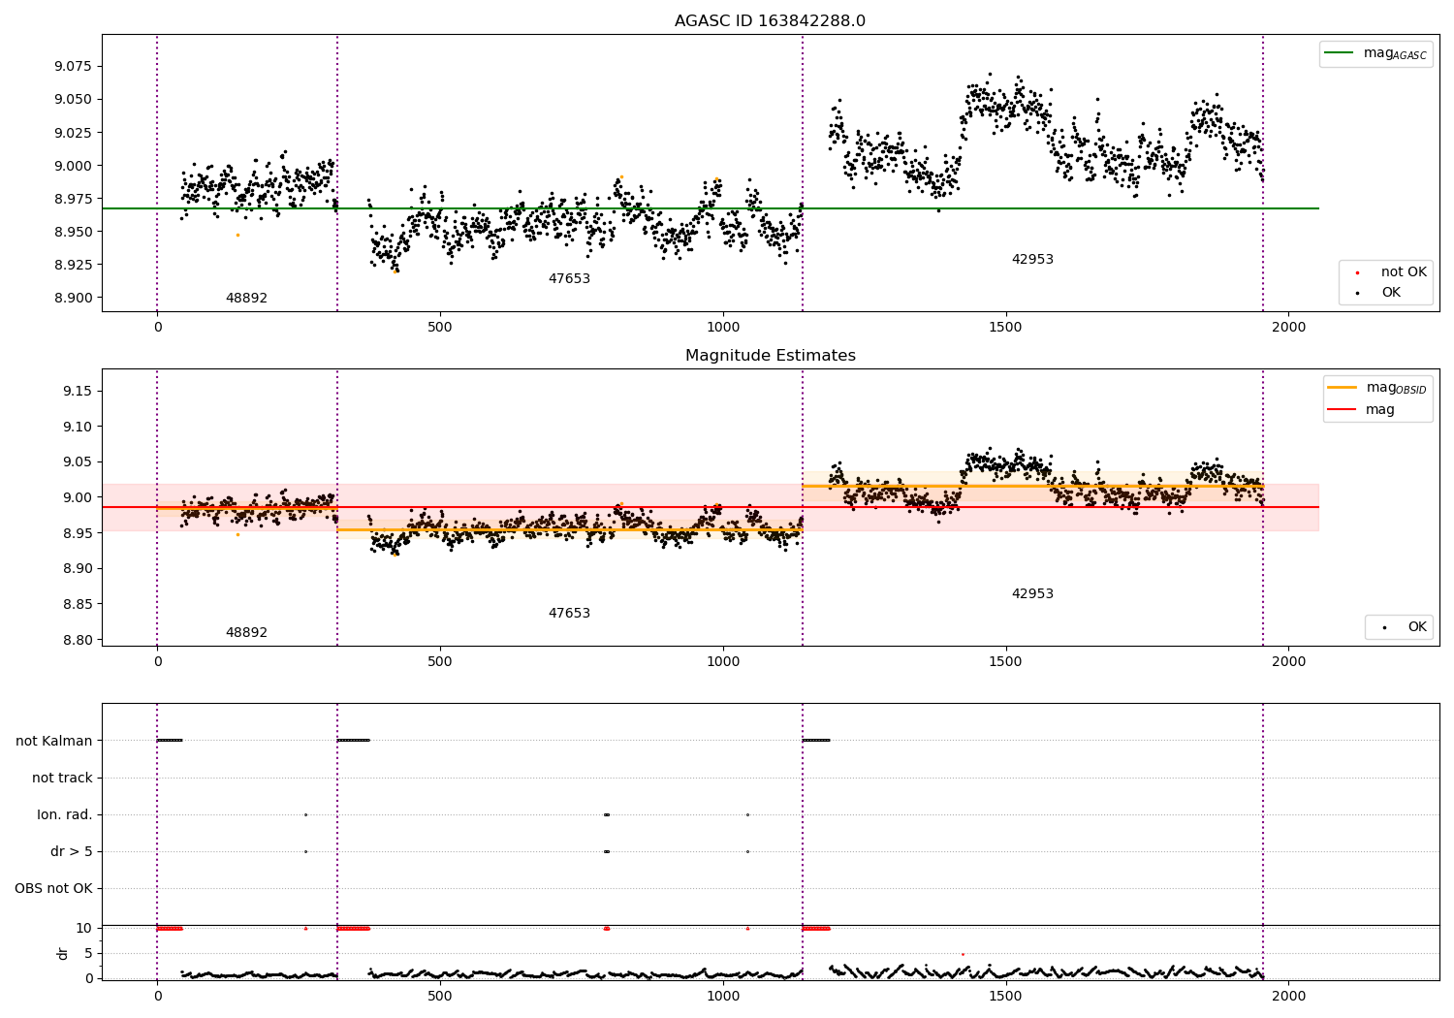Select the mag OBSID legend entry
1454x1018 pixels.
point(1377,388)
